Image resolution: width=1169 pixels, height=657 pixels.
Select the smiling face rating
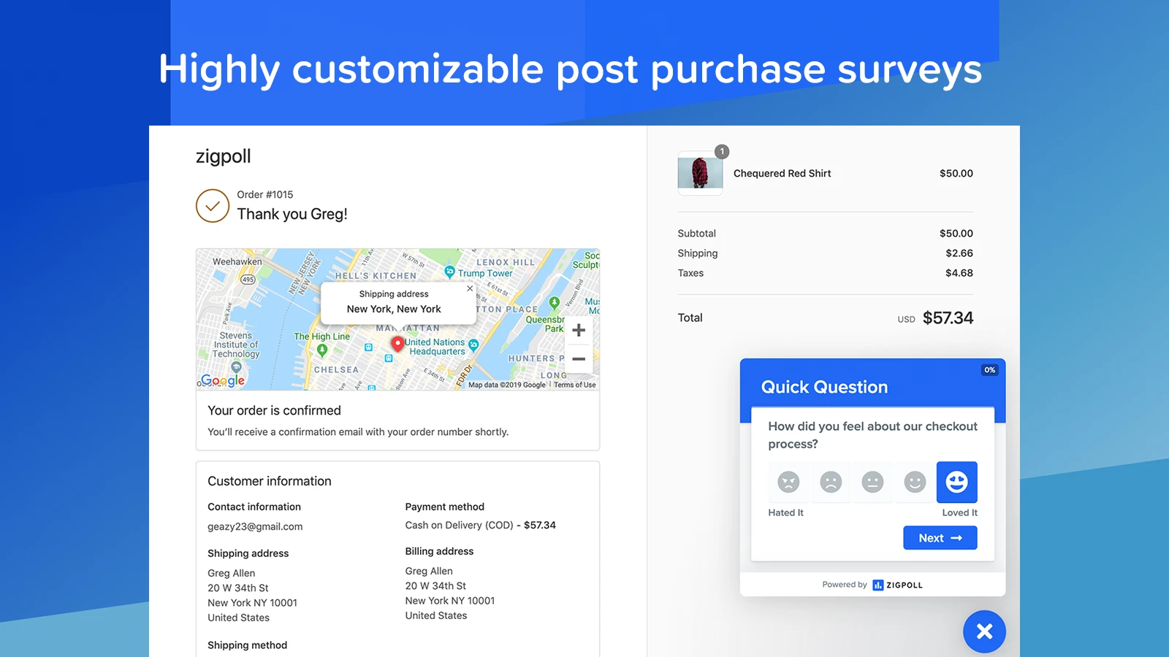(915, 482)
